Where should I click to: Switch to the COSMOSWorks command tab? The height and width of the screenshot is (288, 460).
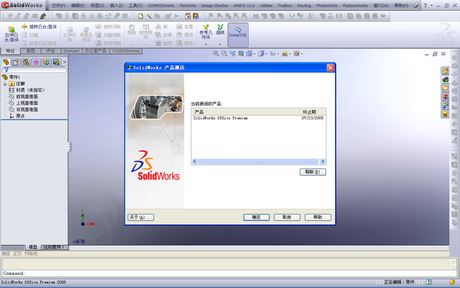(126, 51)
